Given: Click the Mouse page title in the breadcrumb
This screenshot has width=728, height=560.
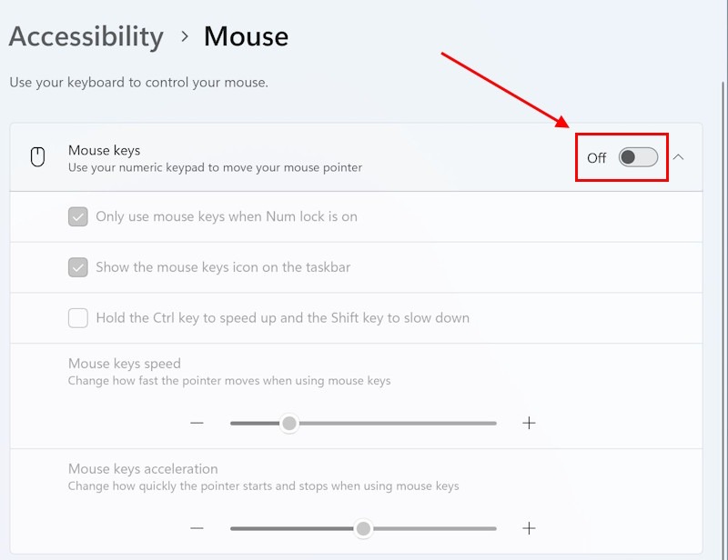Looking at the screenshot, I should (246, 36).
